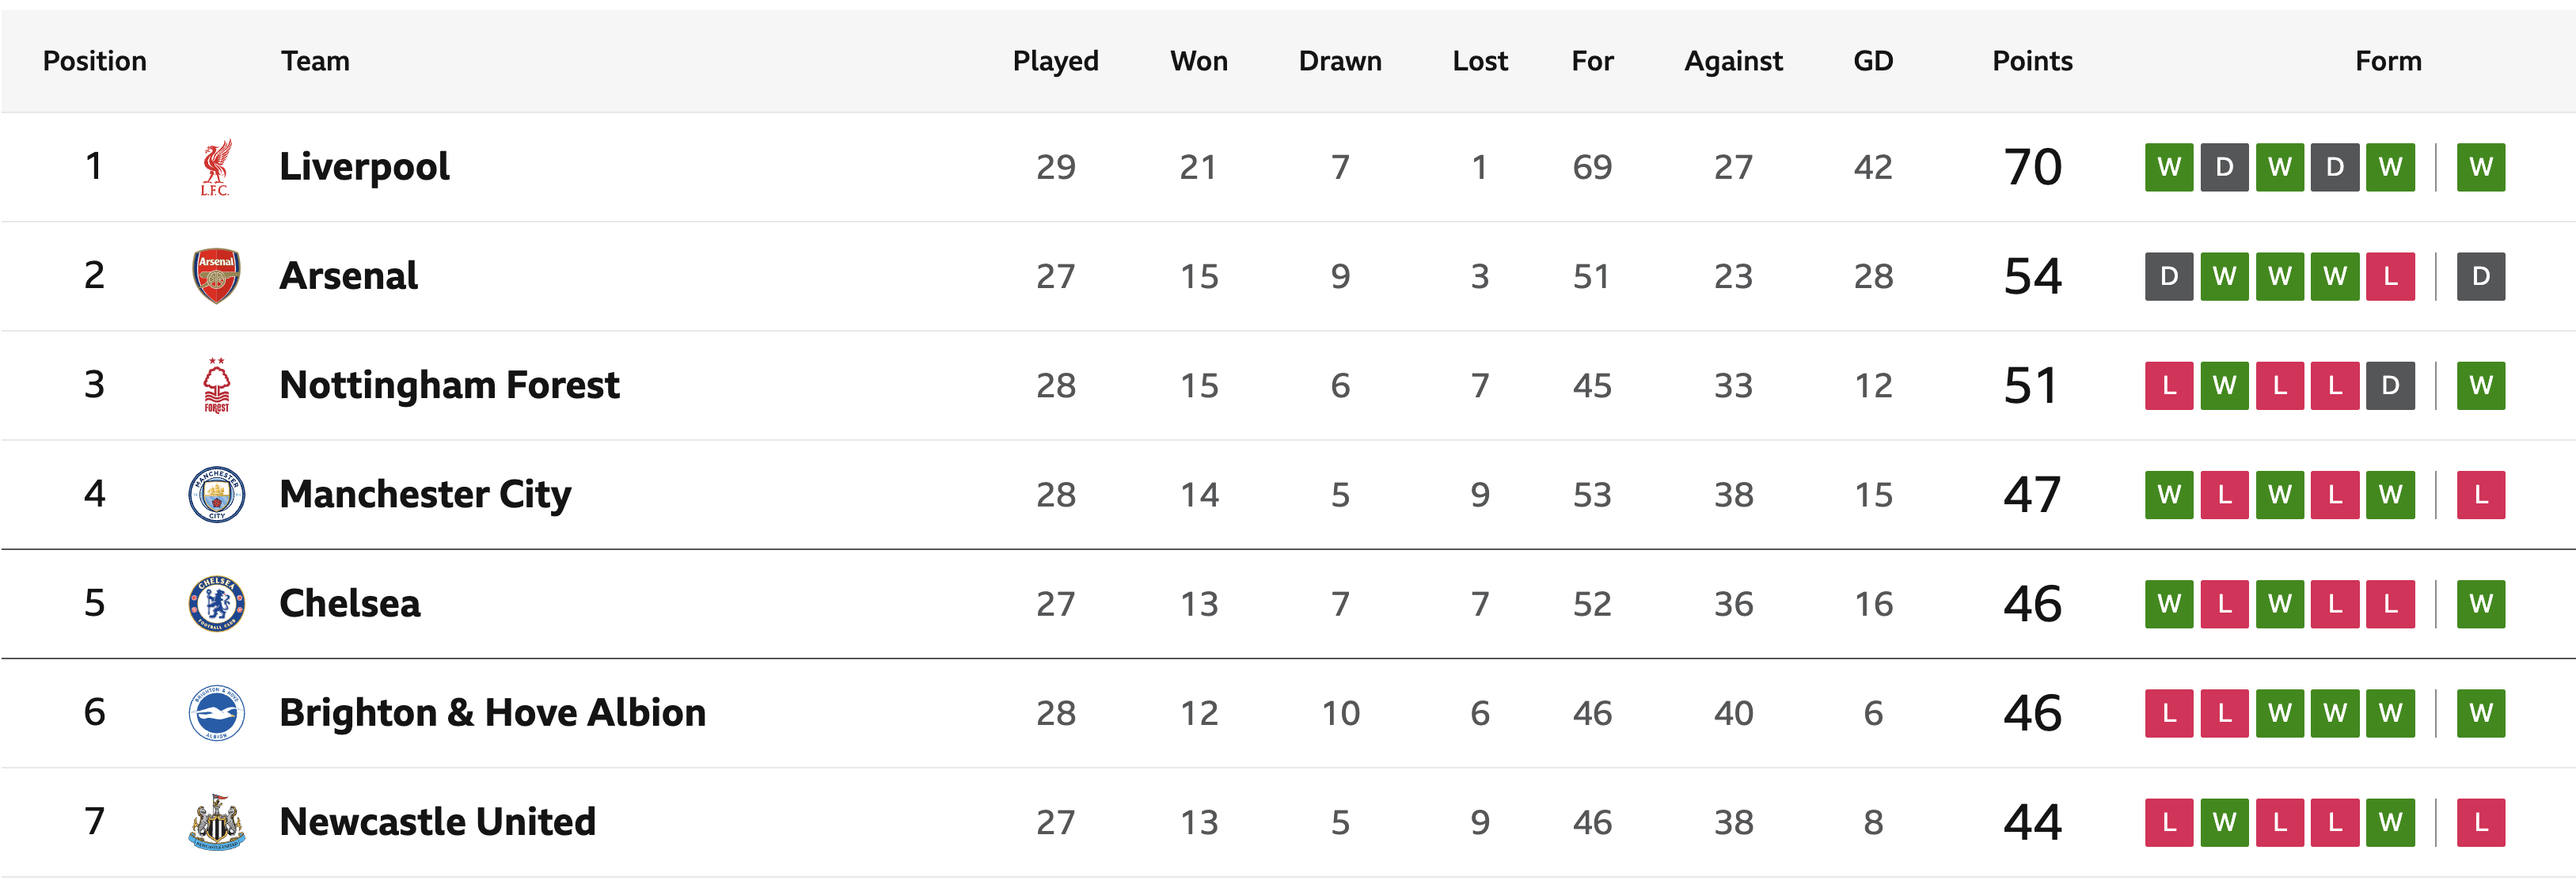2576x888 pixels.
Task: Click the Newcastle United crest
Action: coord(216,822)
